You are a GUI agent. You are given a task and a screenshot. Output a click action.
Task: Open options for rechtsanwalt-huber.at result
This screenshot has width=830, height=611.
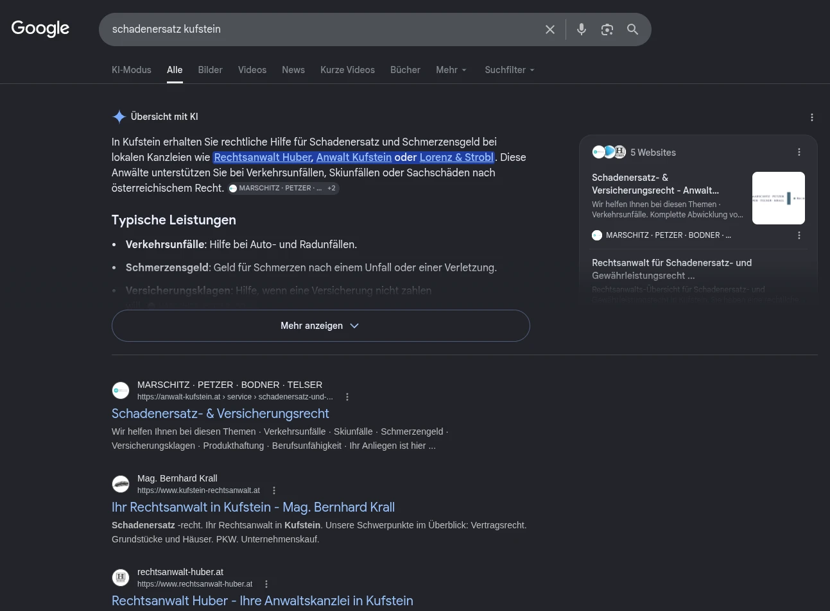[266, 584]
